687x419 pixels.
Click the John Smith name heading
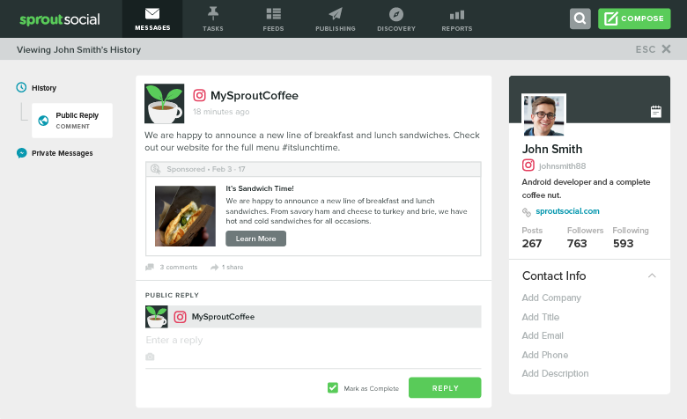(x=552, y=150)
